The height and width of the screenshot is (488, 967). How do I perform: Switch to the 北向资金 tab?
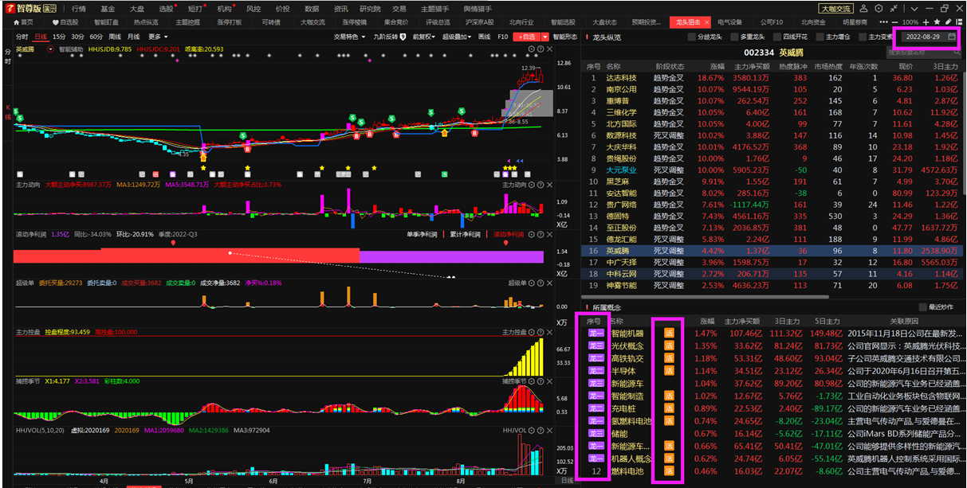(813, 22)
